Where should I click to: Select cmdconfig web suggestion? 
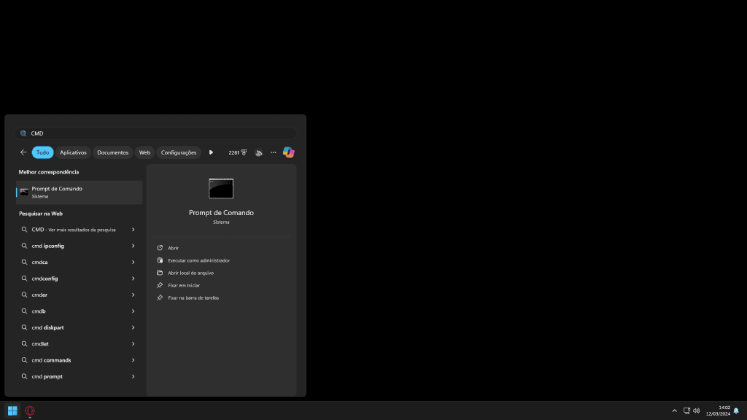[x=79, y=279]
